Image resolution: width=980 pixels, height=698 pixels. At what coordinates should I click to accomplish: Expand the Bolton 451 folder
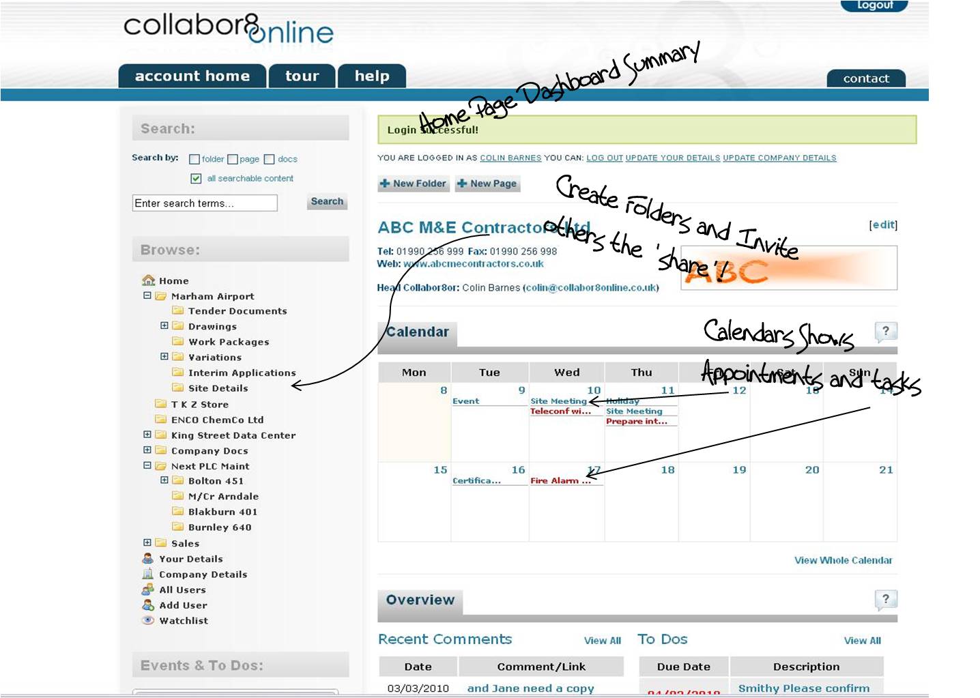click(164, 480)
